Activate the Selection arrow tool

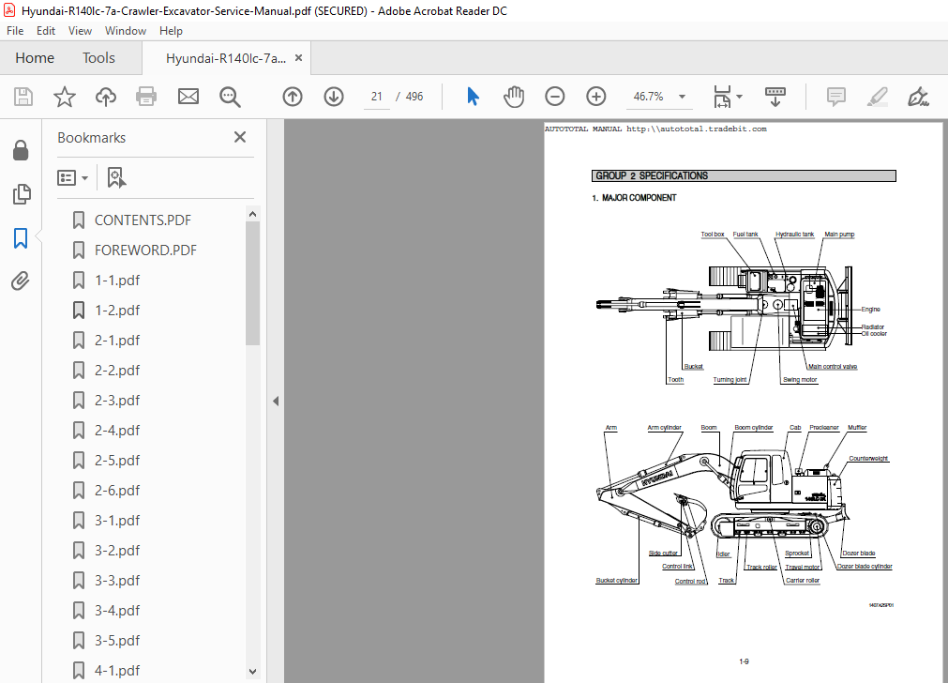pyautogui.click(x=473, y=97)
